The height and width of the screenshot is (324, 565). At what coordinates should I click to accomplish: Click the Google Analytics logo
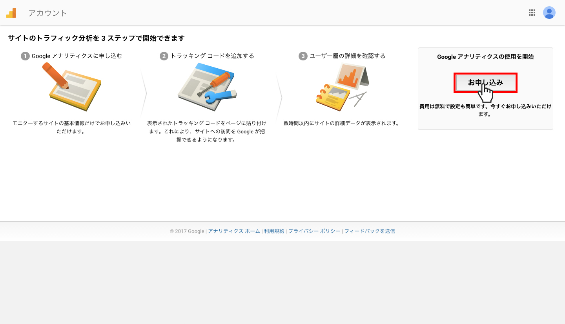click(x=11, y=13)
